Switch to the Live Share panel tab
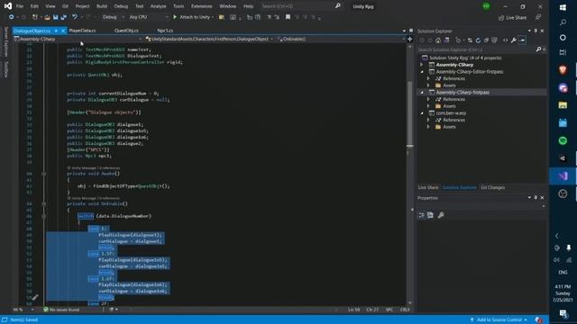The height and width of the screenshot is (324, 577). (x=428, y=187)
